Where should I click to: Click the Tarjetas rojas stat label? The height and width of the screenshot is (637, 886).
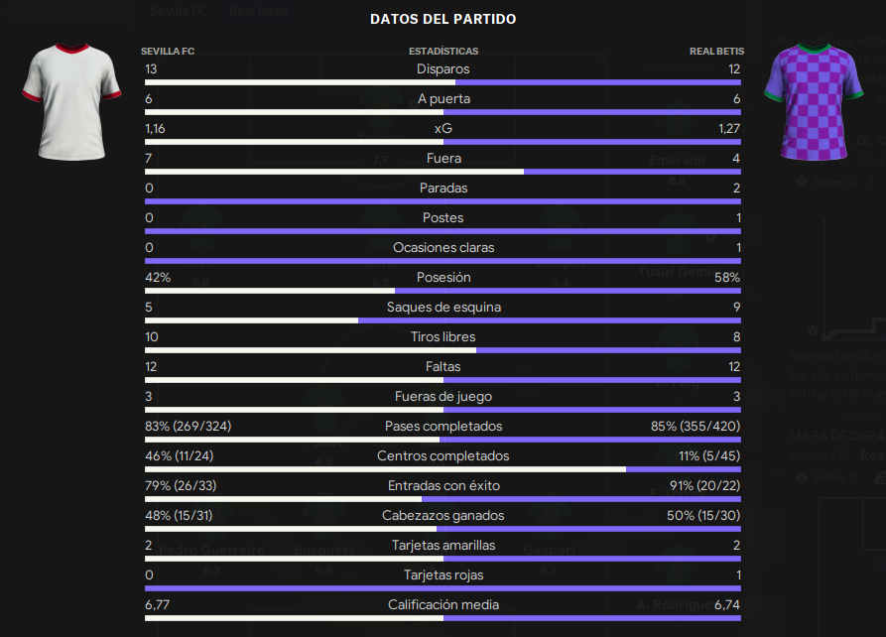click(443, 574)
